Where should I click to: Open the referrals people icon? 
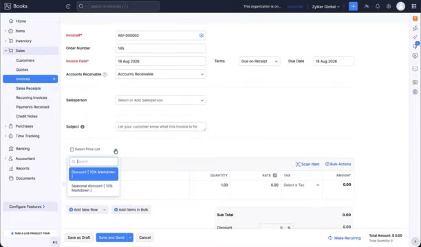pyautogui.click(x=367, y=6)
